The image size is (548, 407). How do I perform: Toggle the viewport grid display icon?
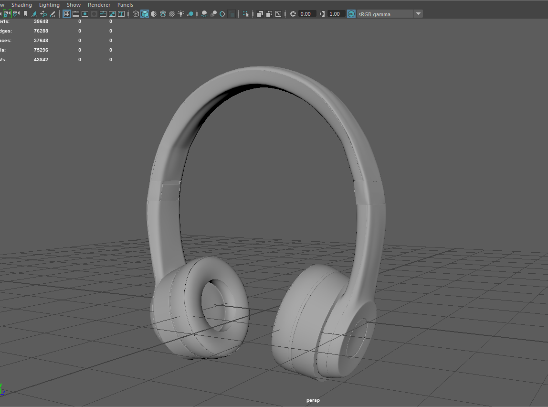coord(67,14)
